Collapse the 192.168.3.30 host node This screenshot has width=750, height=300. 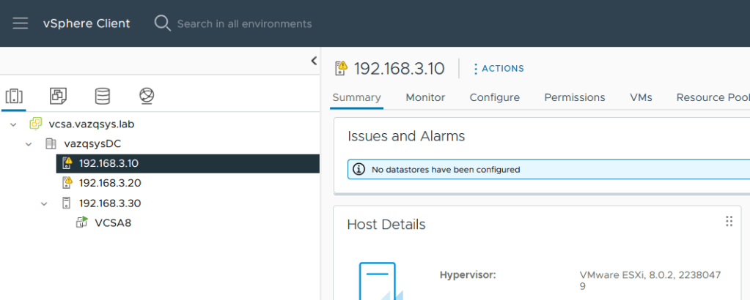click(x=45, y=203)
